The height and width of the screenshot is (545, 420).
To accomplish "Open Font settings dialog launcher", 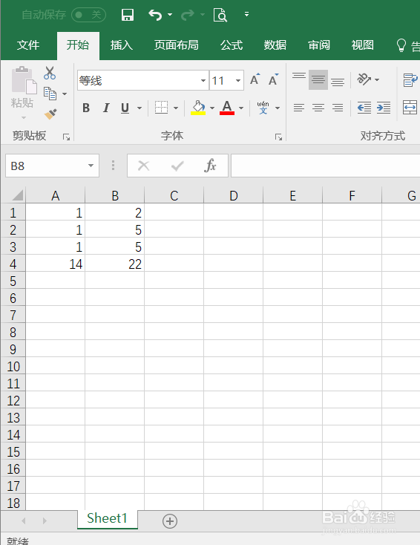I will [278, 137].
